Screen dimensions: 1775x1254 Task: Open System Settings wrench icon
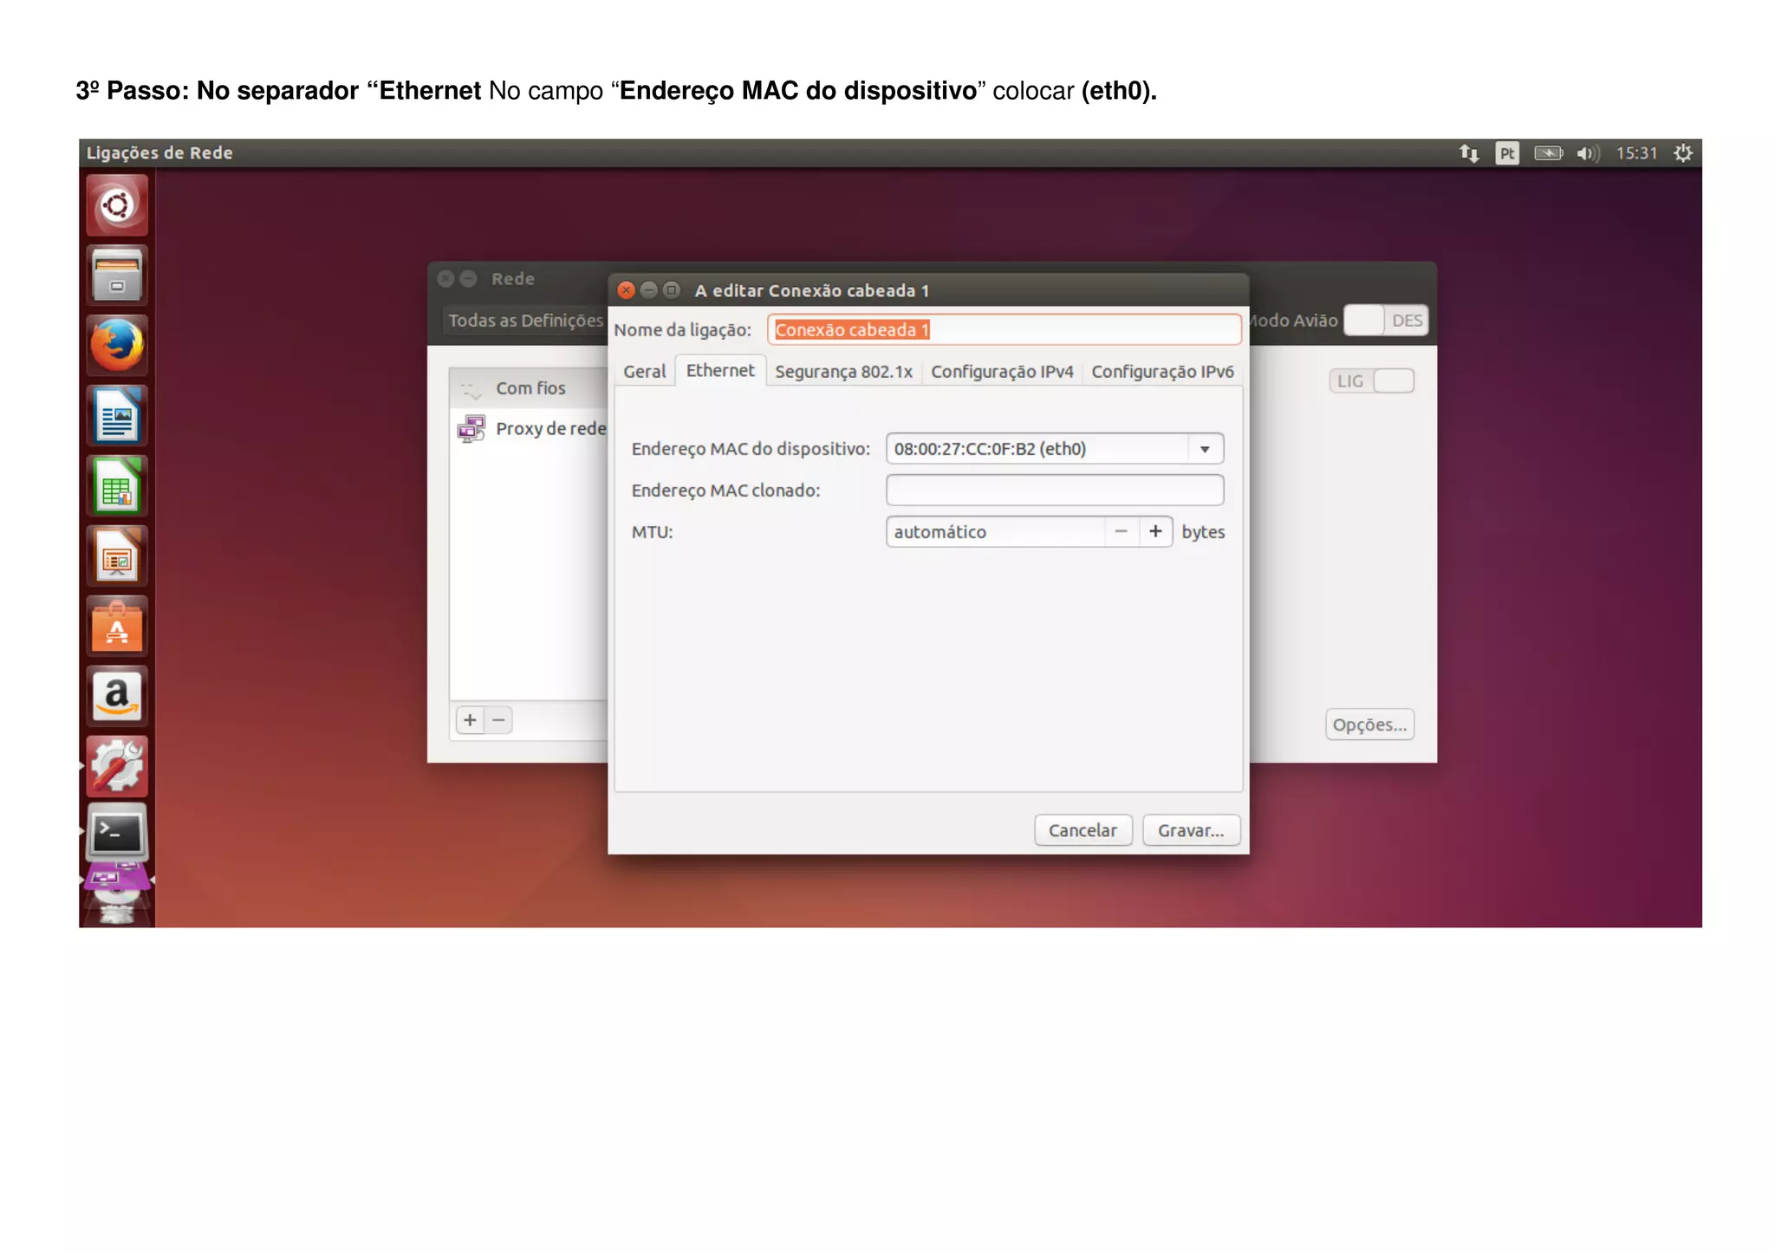[117, 766]
